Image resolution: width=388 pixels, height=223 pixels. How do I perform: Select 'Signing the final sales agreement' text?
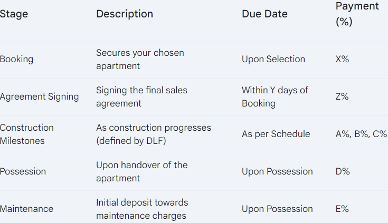141,96
